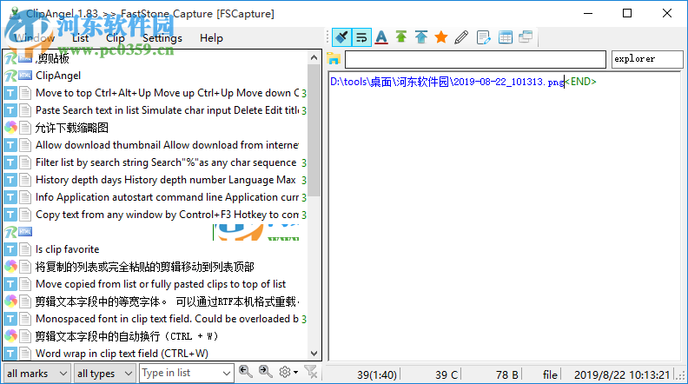Click the clip list scroll-down arrow
Viewport: 688px width, 384px height.
tap(314, 354)
